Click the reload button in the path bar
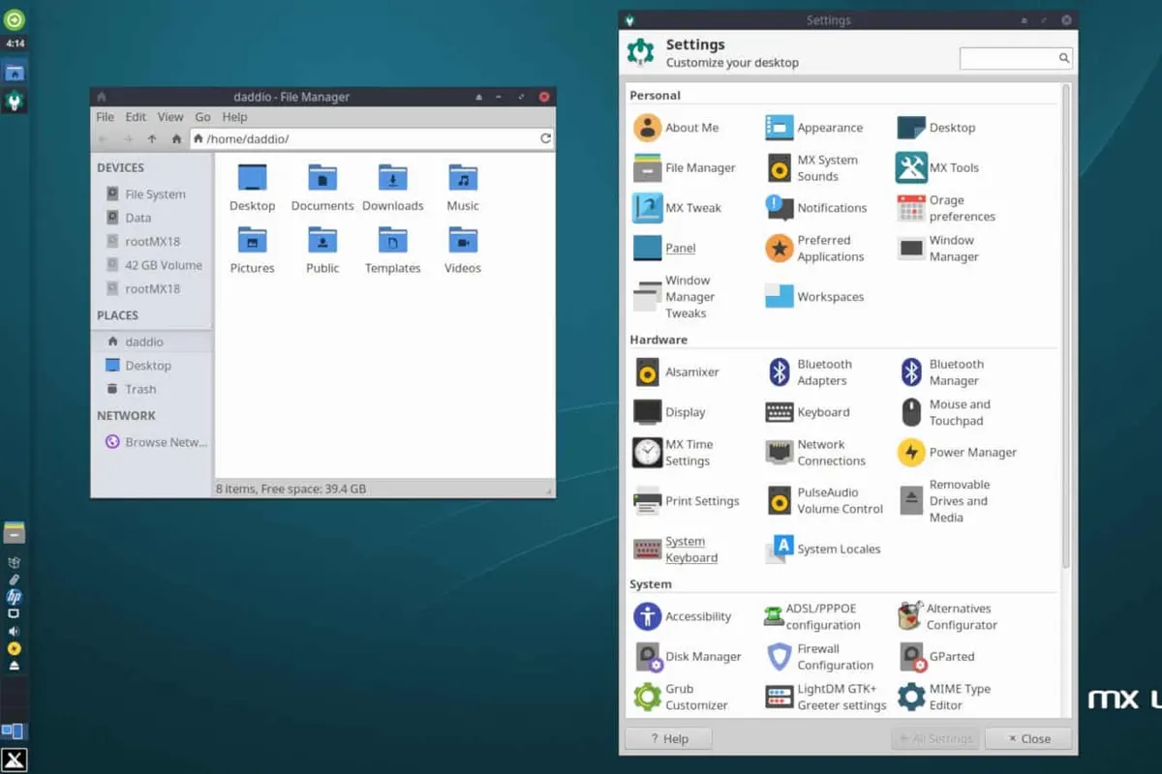Image resolution: width=1162 pixels, height=774 pixels. (545, 139)
